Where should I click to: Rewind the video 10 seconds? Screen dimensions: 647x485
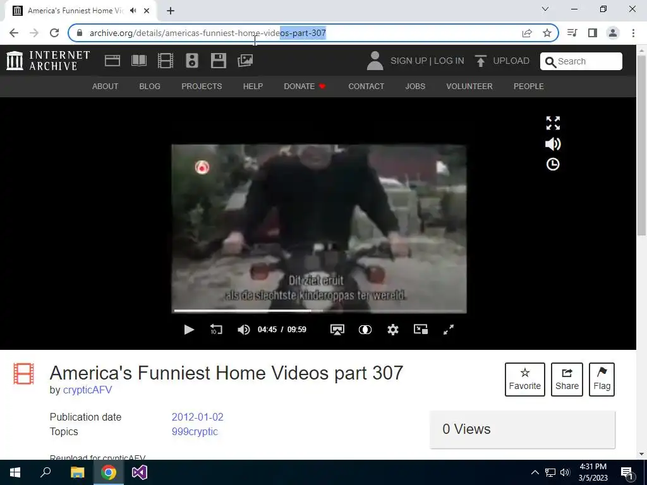216,330
